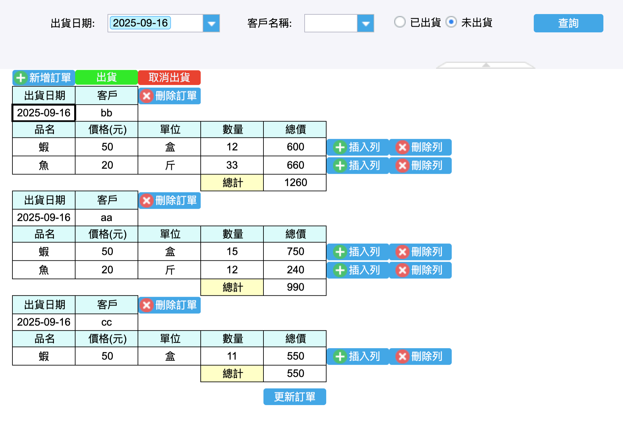Click red X icon to delete cc order
The height and width of the screenshot is (426, 623).
pyautogui.click(x=147, y=305)
